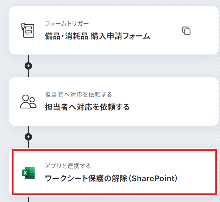Click the connector line below the Excel step
220x202 pixels.
(29, 200)
